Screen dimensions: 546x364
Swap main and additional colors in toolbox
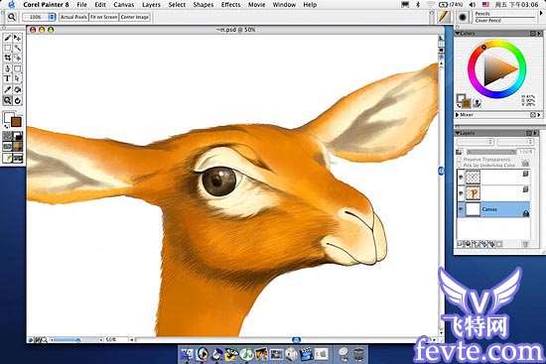pos(7,126)
